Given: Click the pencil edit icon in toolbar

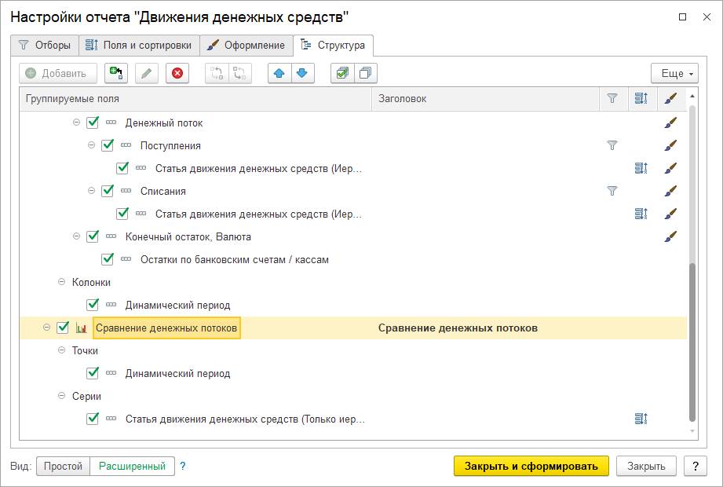Looking at the screenshot, I should tap(147, 73).
